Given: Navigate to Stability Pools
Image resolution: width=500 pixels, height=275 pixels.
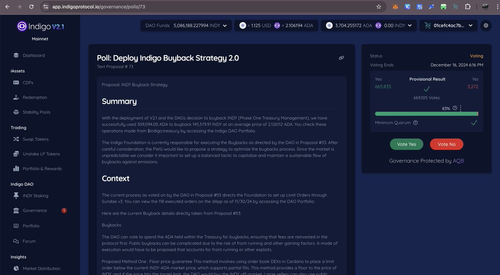Looking at the screenshot, I should pyautogui.click(x=36, y=112).
